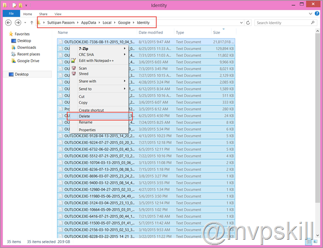Choose Delete in context menu

pos(99,116)
